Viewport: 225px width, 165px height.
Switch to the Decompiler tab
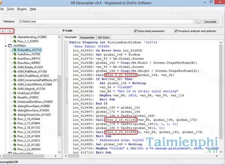click(x=71, y=37)
